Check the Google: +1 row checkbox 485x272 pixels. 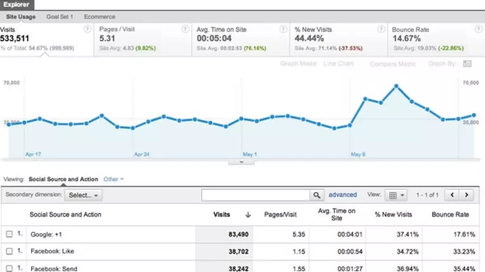[9, 234]
